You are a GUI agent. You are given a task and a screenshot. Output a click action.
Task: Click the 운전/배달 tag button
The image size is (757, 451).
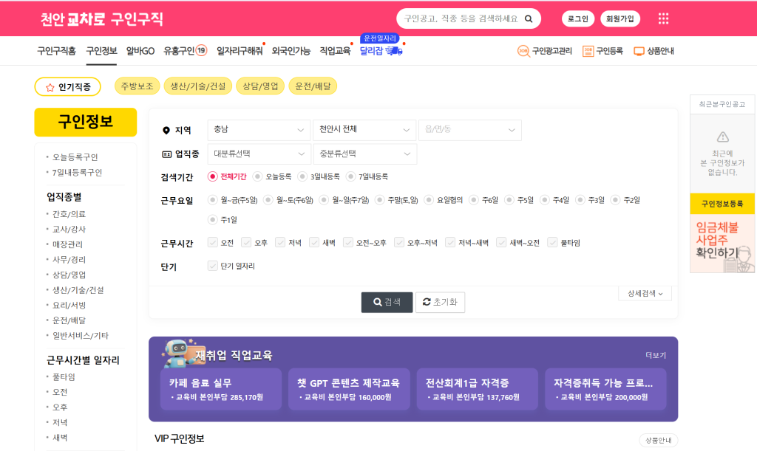313,86
